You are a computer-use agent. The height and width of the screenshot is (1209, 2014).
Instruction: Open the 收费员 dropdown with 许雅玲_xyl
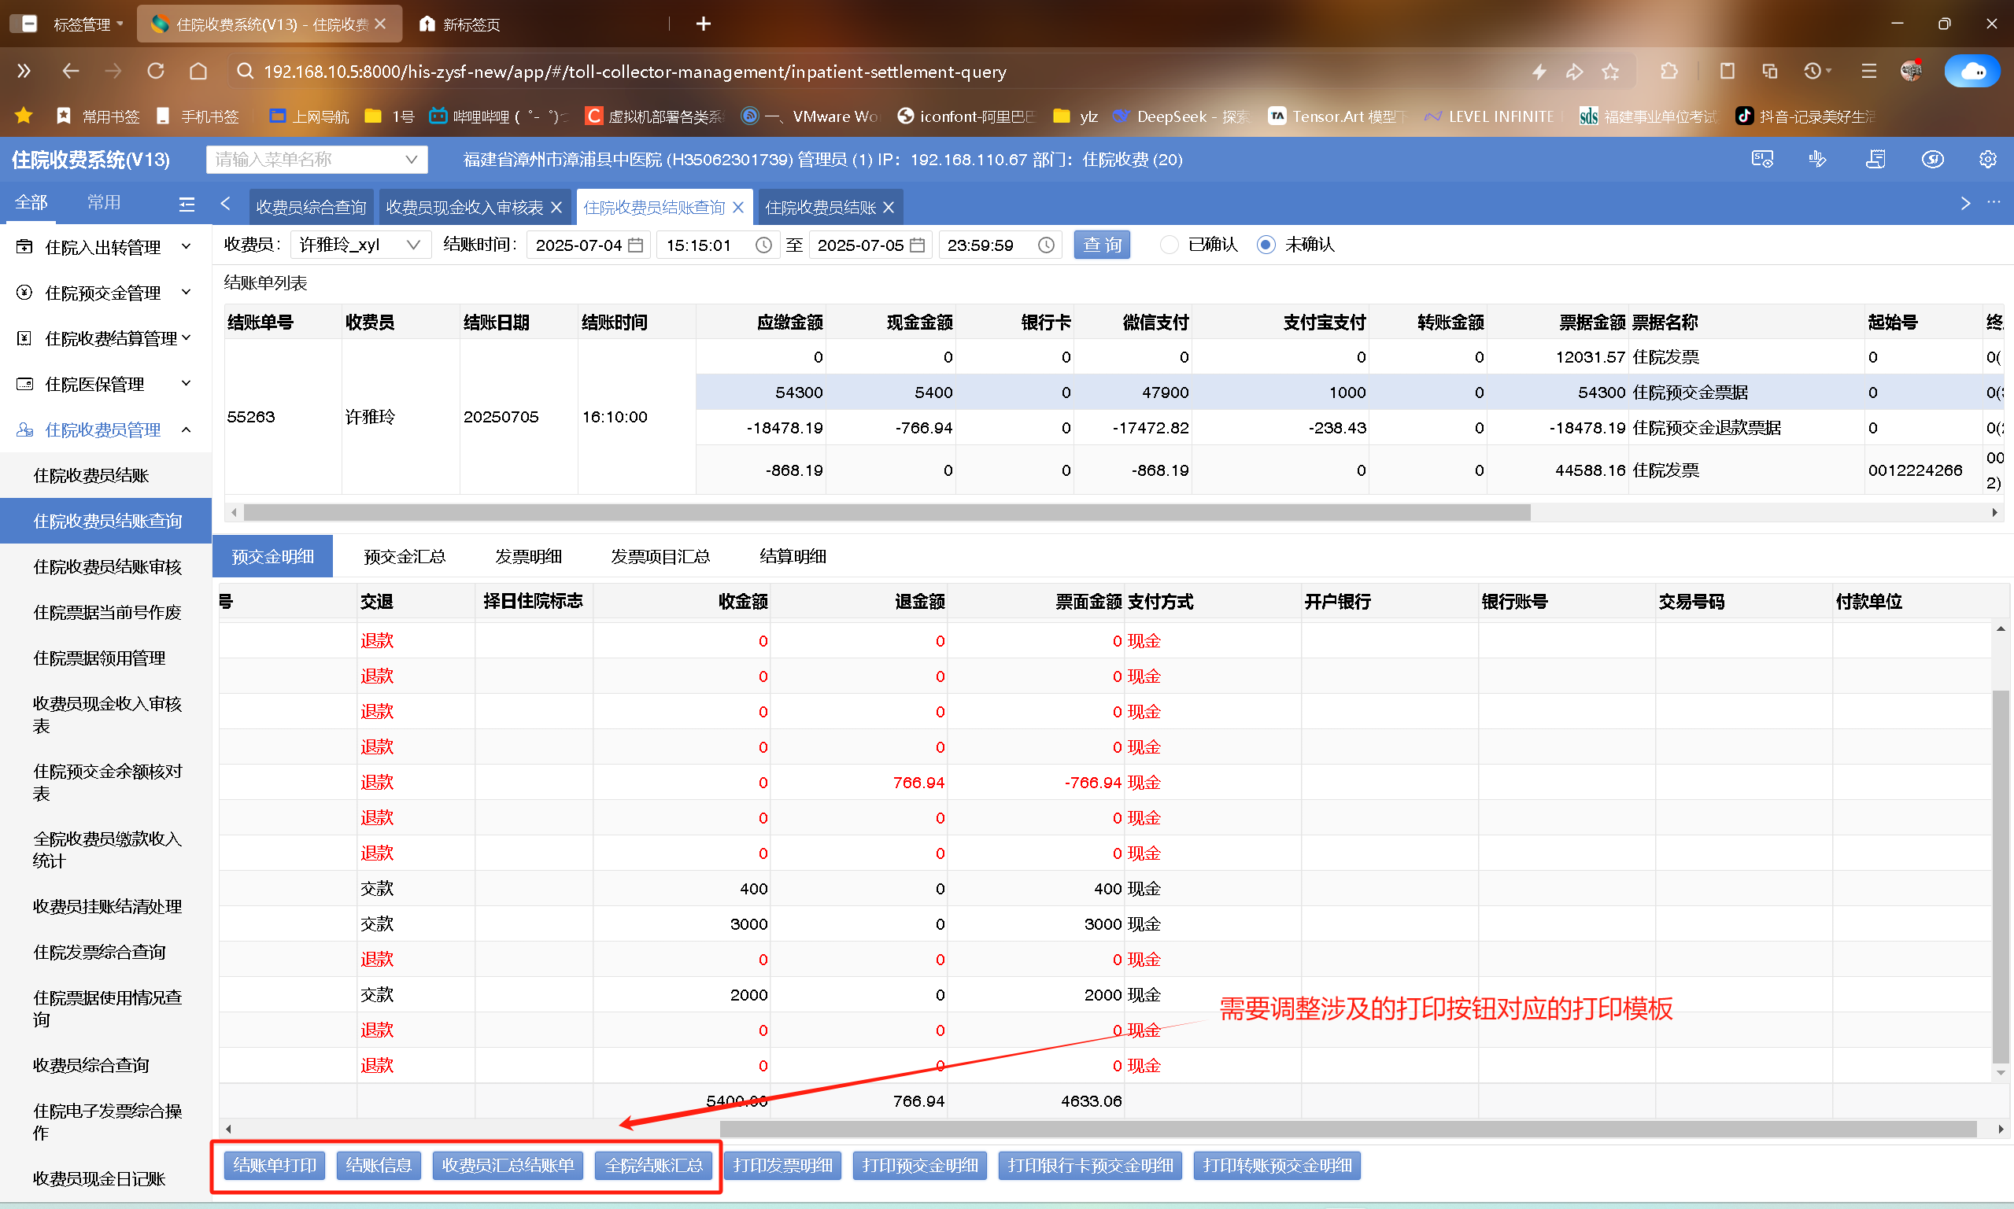pos(360,245)
